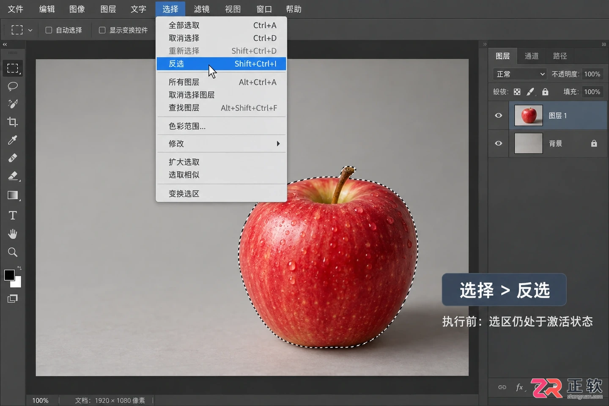Open the 图像 menu
This screenshot has width=609, height=406.
tap(77, 9)
